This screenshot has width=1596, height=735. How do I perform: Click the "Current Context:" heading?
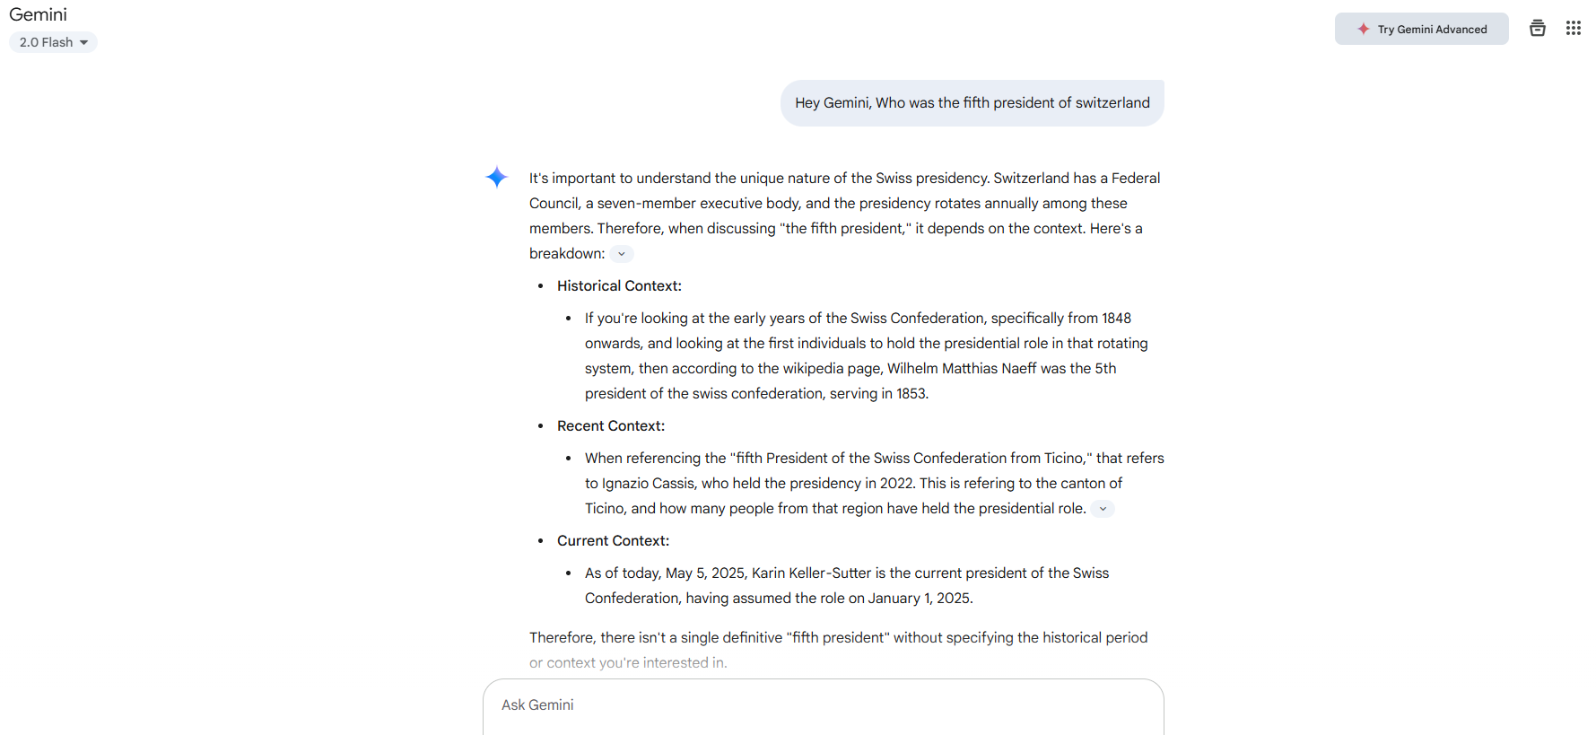613,541
